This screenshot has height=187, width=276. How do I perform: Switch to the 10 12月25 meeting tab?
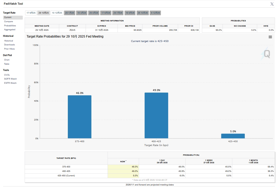pos(57,13)
